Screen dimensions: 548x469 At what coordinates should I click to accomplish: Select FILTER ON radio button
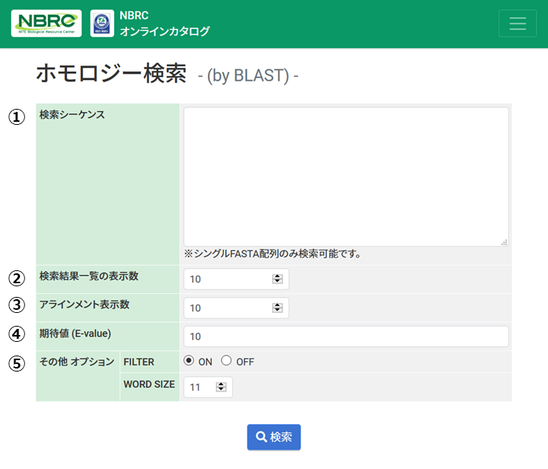pos(189,361)
